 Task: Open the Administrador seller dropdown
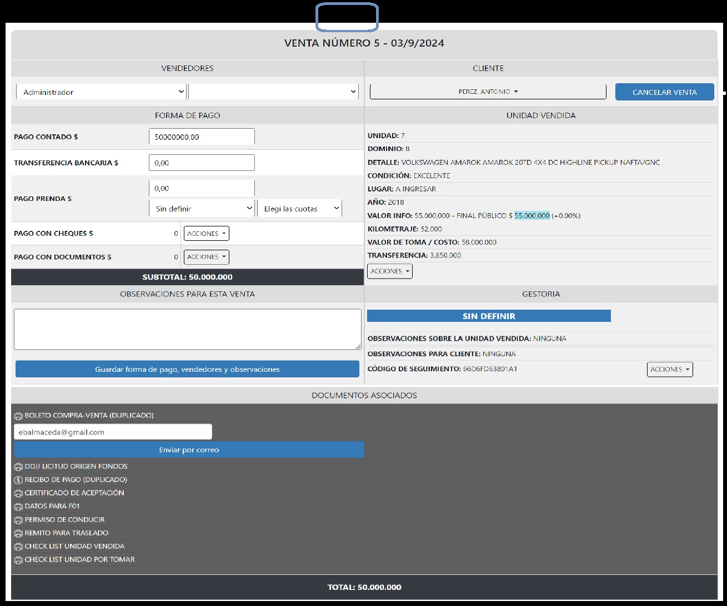(101, 92)
